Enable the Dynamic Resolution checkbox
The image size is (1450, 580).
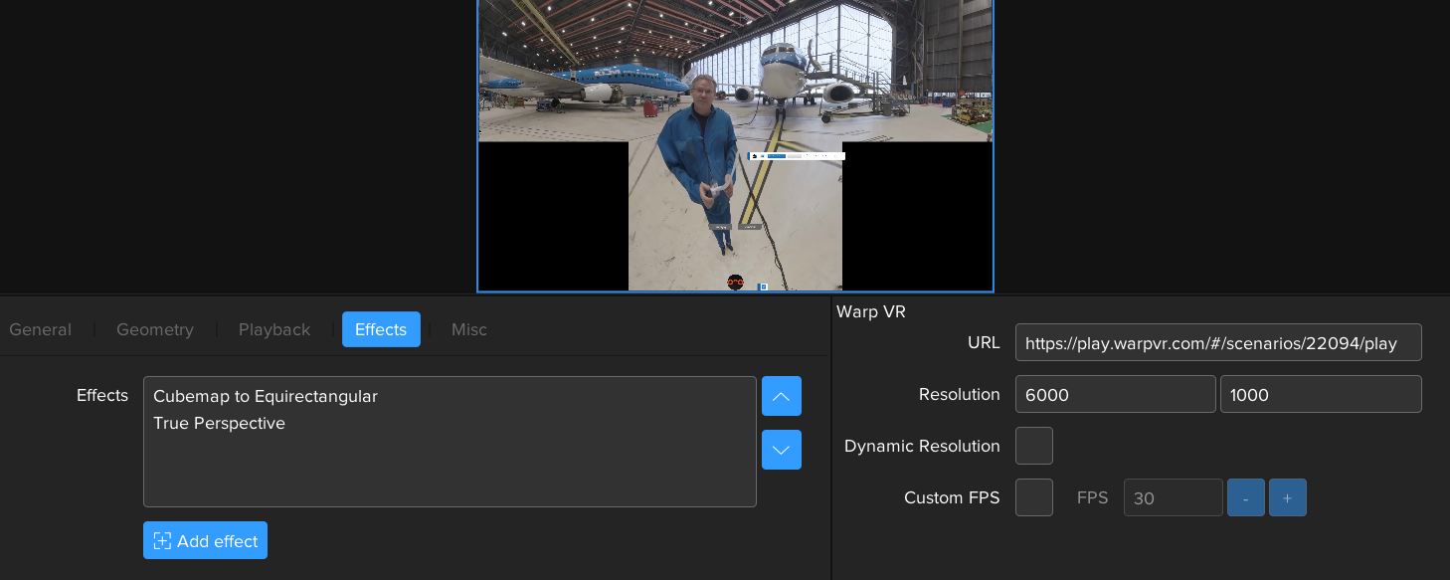(1033, 446)
